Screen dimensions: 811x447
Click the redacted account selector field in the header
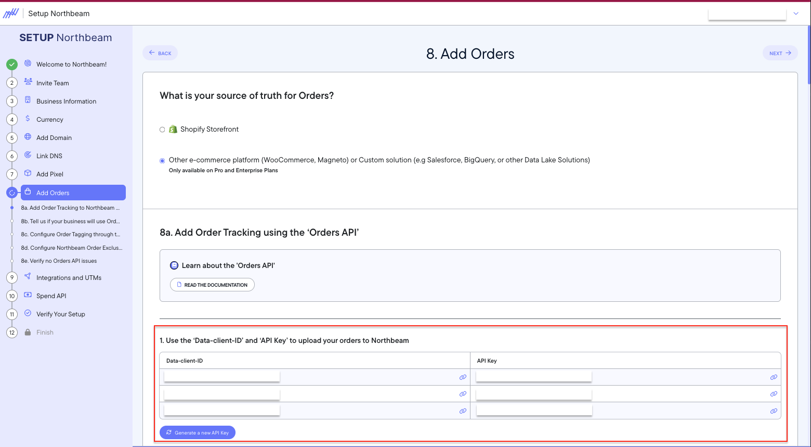747,14
